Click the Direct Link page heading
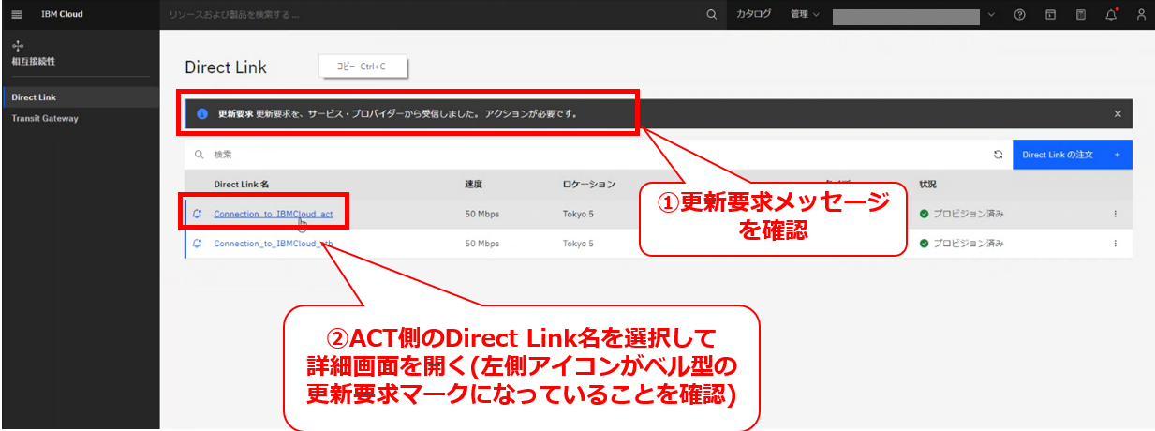This screenshot has height=431, width=1155. pos(226,67)
